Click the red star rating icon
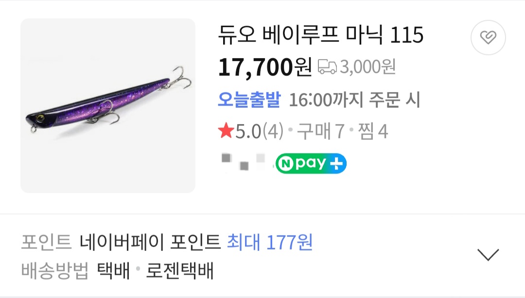 pos(226,131)
